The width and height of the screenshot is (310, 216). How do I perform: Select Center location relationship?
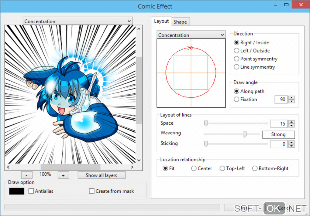click(201, 168)
